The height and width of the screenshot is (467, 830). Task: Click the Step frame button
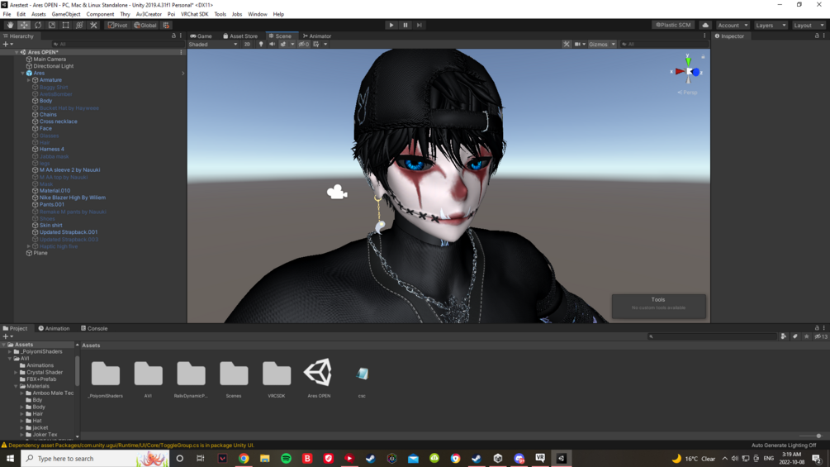[x=420, y=25]
